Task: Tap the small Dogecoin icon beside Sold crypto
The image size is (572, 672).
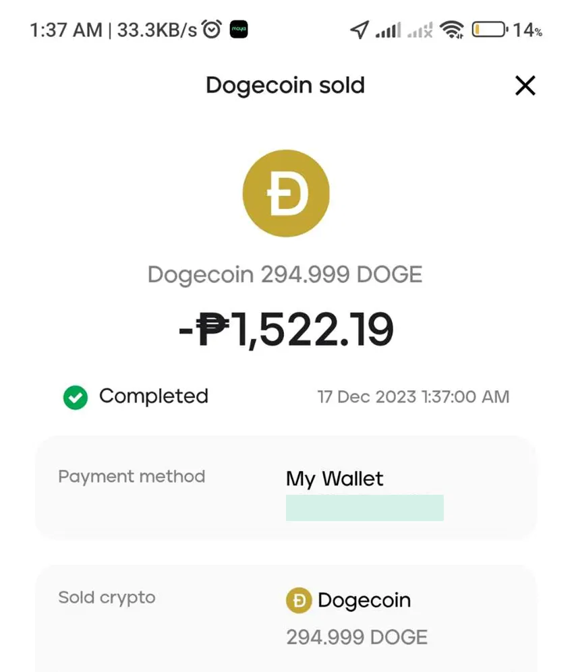Action: click(299, 600)
